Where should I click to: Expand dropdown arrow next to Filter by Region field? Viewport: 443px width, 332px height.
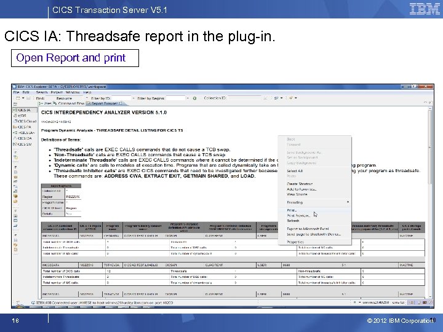(x=188, y=98)
